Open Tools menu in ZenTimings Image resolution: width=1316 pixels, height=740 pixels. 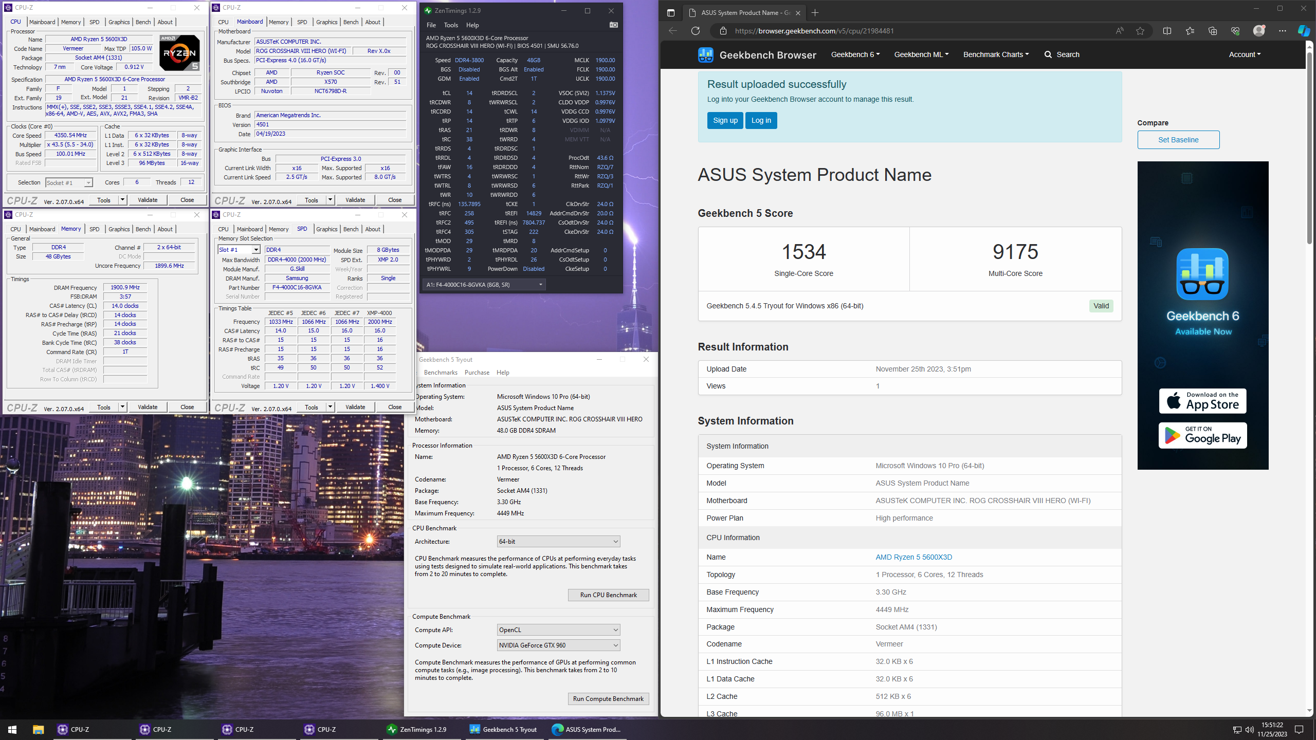tap(451, 25)
